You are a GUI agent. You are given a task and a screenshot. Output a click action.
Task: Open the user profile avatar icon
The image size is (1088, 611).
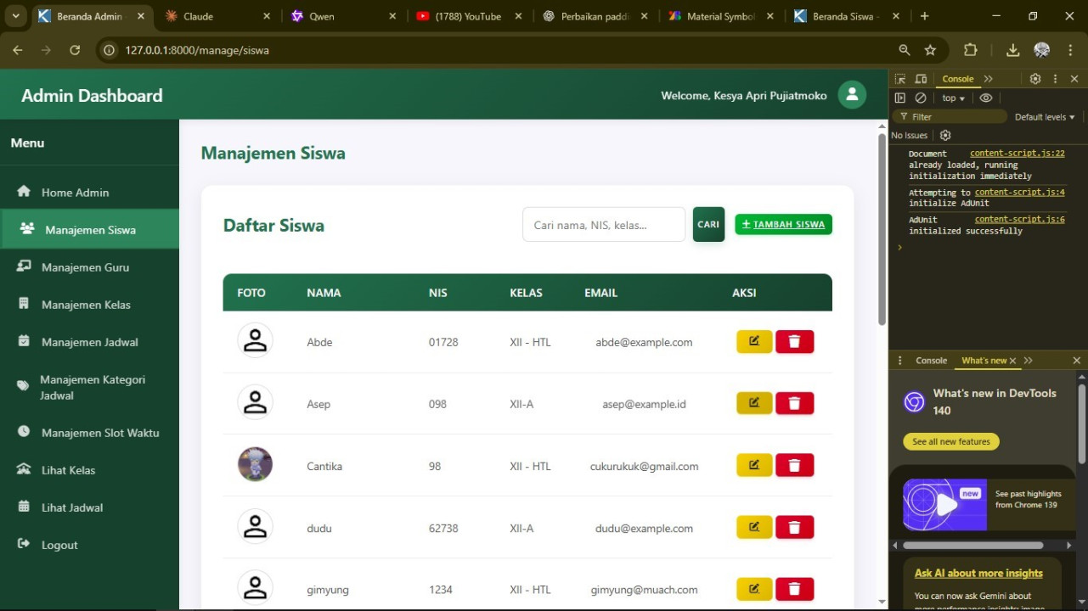tap(851, 95)
